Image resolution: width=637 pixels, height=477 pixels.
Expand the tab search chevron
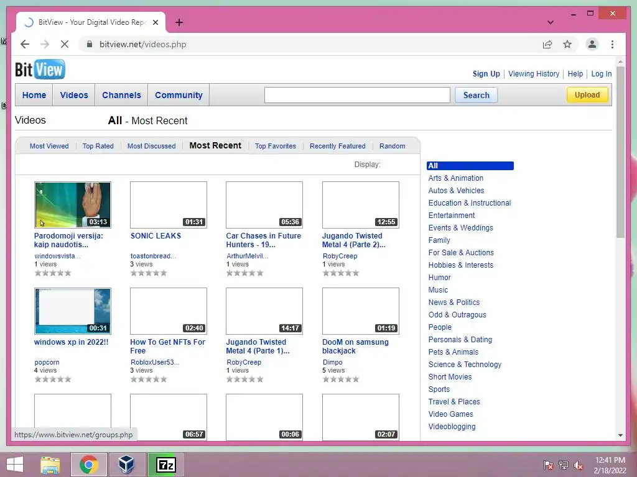(x=550, y=22)
